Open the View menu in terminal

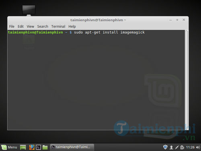(x=30, y=27)
